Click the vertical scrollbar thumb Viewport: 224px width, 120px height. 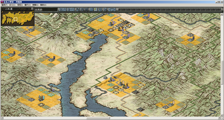(x=222, y=72)
